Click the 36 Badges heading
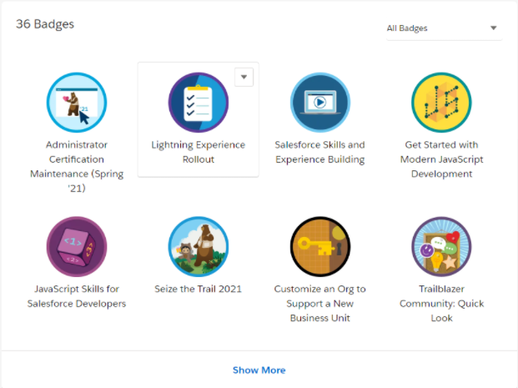Screen dimensions: 518x388 coord(45,24)
